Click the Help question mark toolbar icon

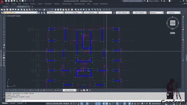coord(72,10)
